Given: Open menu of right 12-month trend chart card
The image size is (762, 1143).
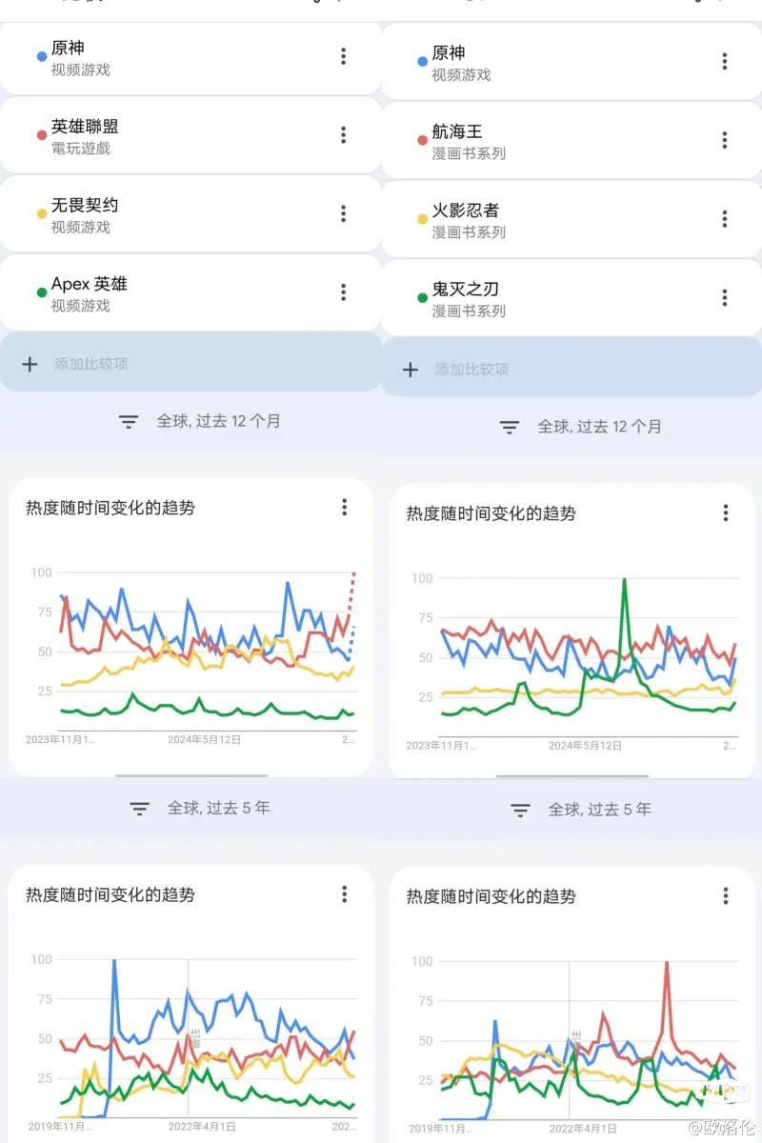Looking at the screenshot, I should click(726, 513).
